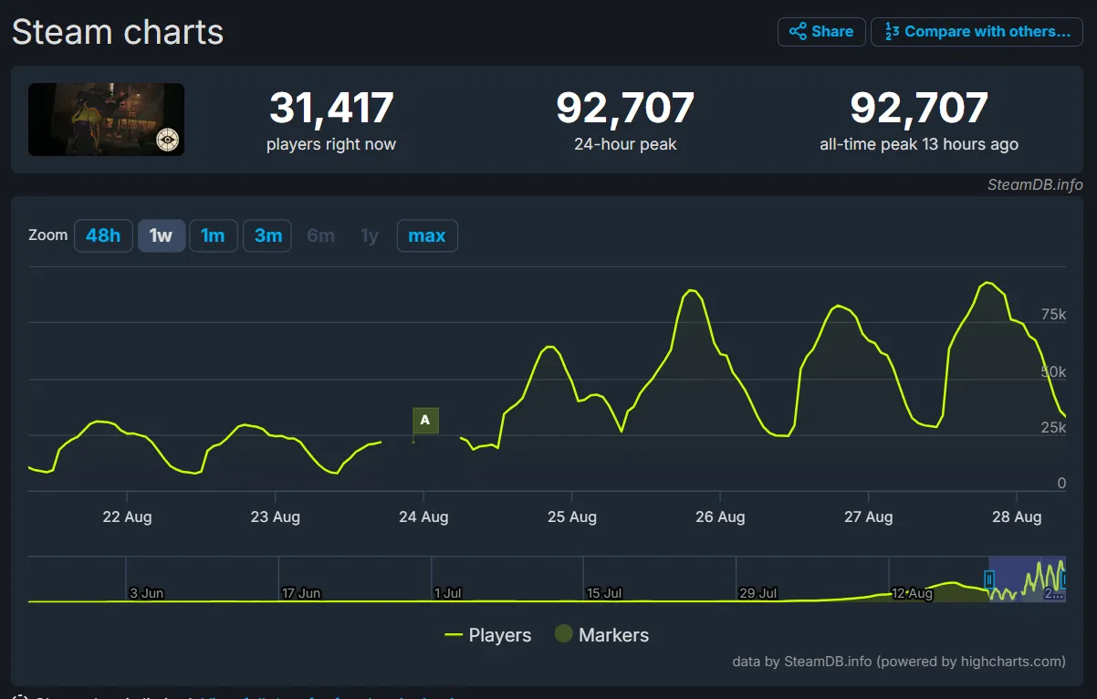1097x699 pixels.
Task: Click the highcharts.com data credit
Action: (x=899, y=662)
